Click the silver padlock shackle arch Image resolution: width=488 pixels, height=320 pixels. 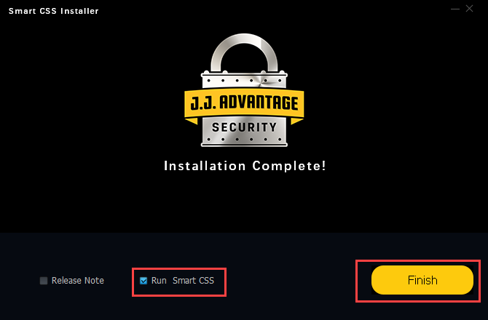point(244,52)
